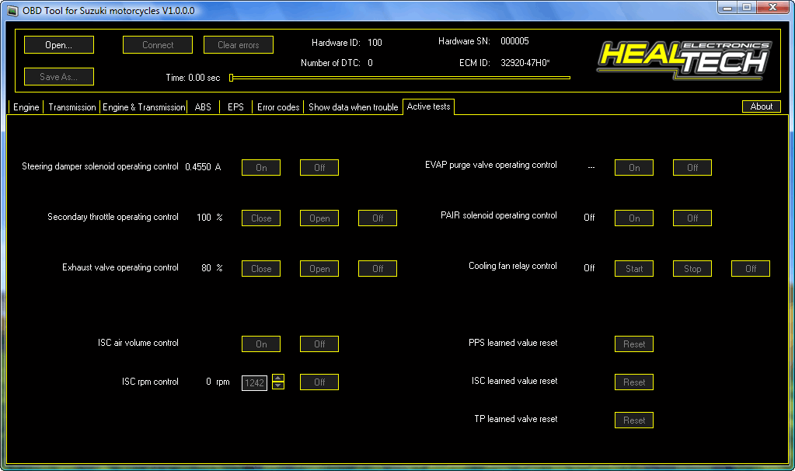The image size is (795, 471).
Task: Switch to the Error codes tab
Action: point(278,107)
